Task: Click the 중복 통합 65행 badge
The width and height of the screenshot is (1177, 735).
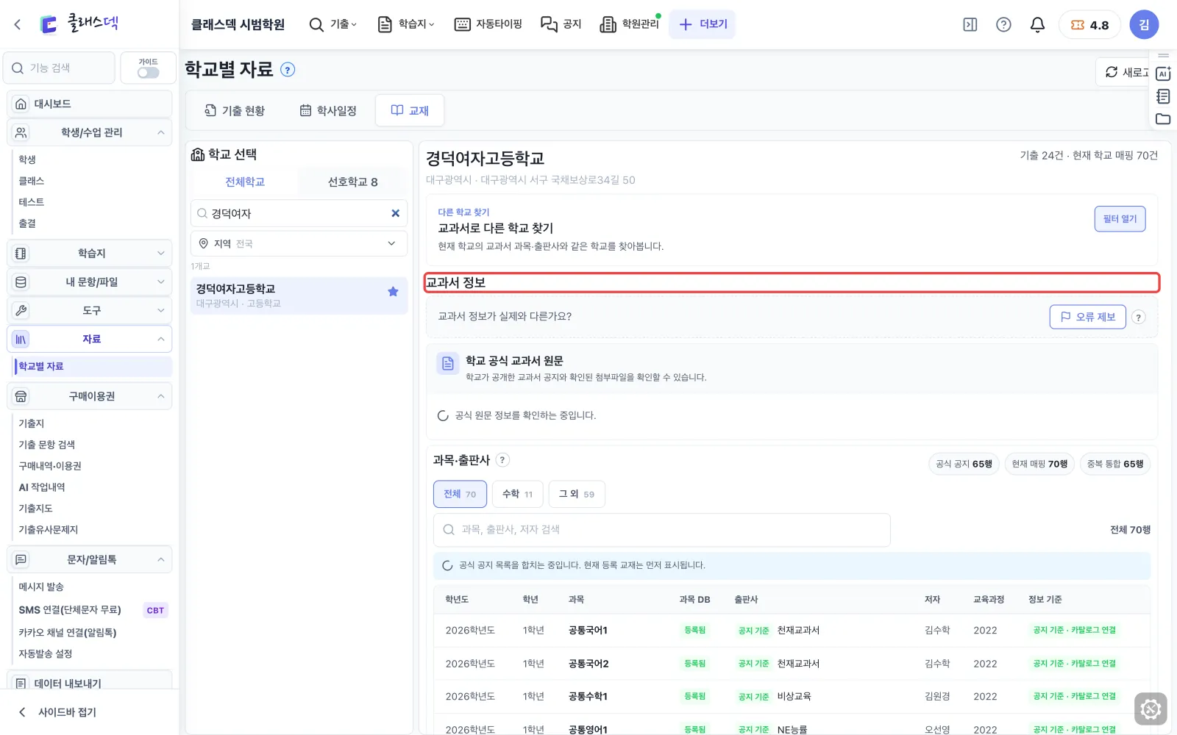Action: [x=1115, y=464]
